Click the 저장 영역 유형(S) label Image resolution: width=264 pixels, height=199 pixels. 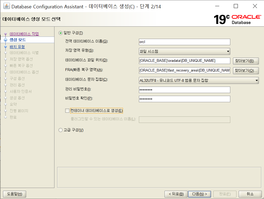click(x=80, y=50)
